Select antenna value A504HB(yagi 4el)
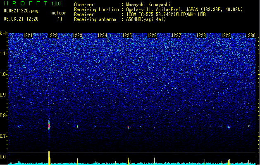The image size is (260, 165). pos(146,19)
